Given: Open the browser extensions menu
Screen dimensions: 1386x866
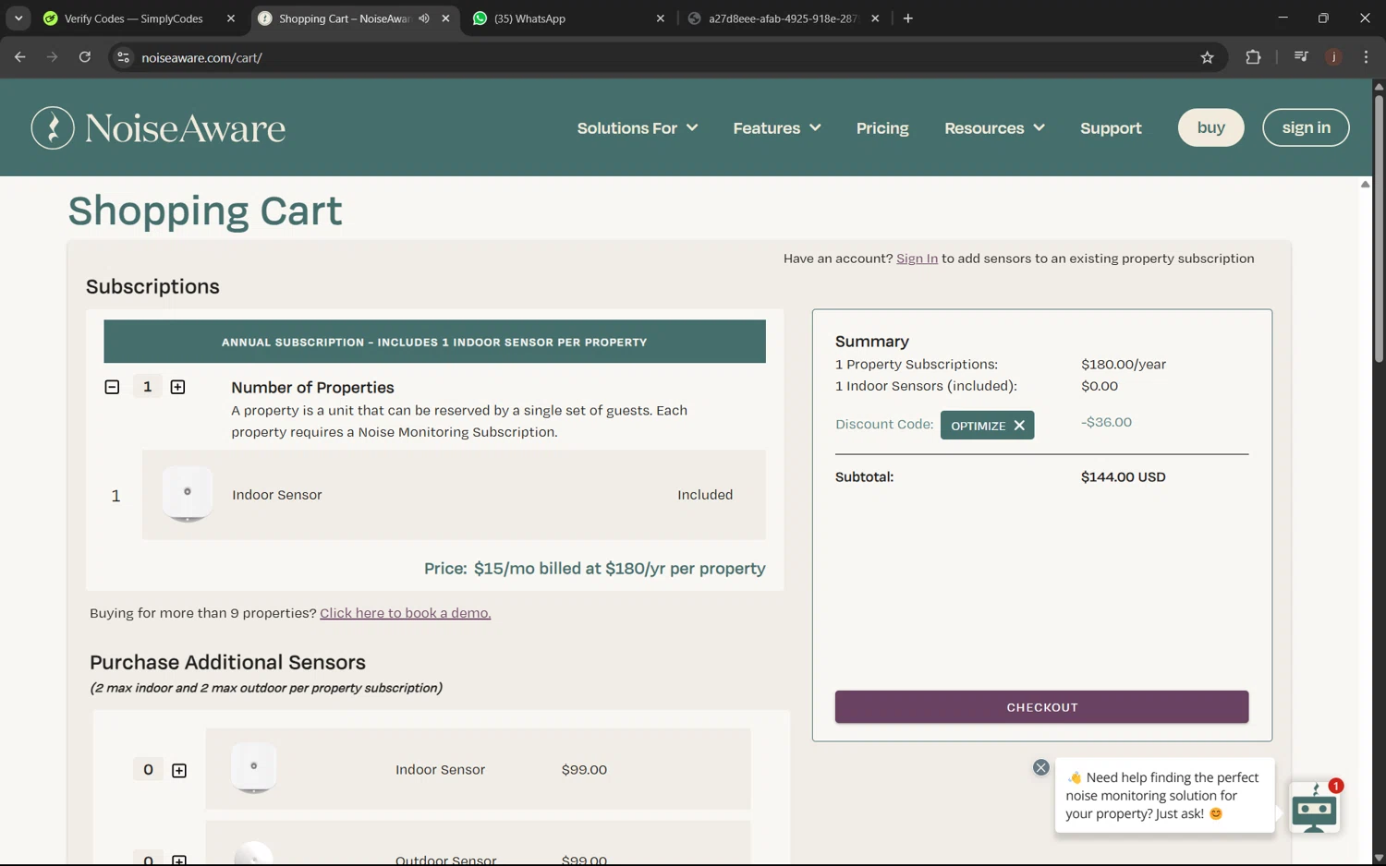Looking at the screenshot, I should (1253, 57).
